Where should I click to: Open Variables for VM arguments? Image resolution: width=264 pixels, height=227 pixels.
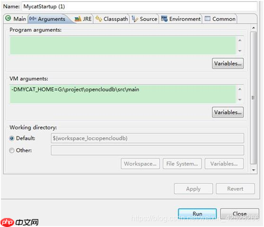(x=228, y=112)
